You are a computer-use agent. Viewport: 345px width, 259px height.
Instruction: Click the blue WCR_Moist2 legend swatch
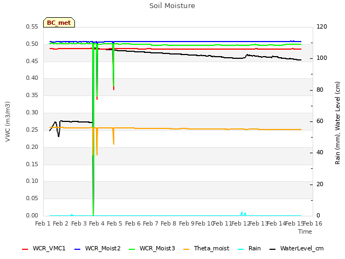(78, 249)
